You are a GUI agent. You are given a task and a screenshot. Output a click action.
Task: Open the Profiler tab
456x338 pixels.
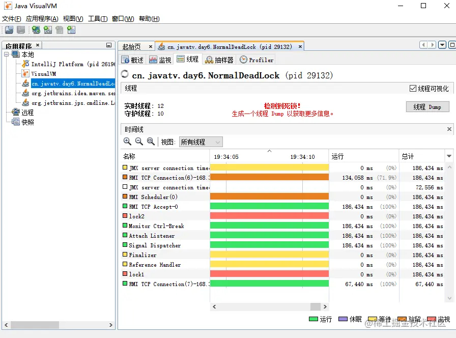[256, 60]
